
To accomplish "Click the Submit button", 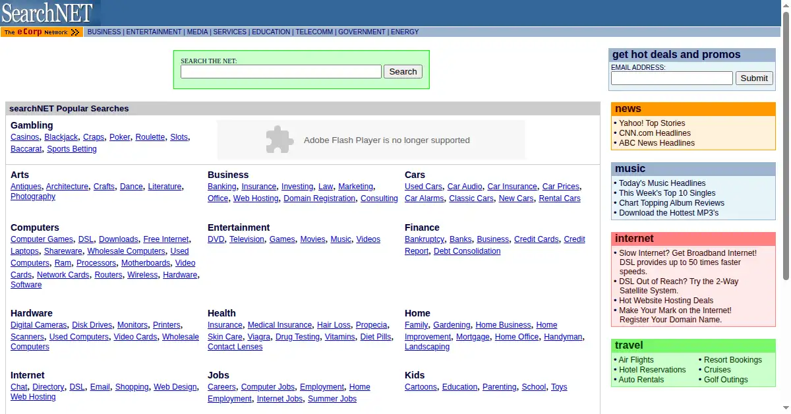I will point(754,78).
